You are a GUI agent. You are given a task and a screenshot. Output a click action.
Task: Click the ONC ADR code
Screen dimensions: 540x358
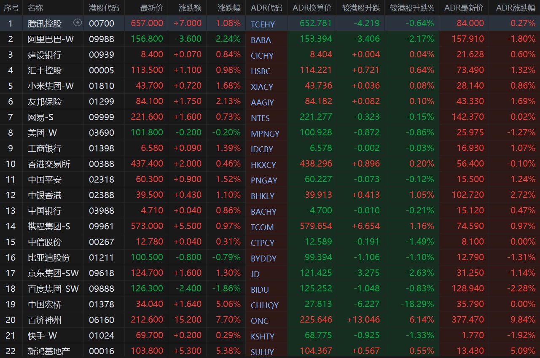click(x=259, y=321)
